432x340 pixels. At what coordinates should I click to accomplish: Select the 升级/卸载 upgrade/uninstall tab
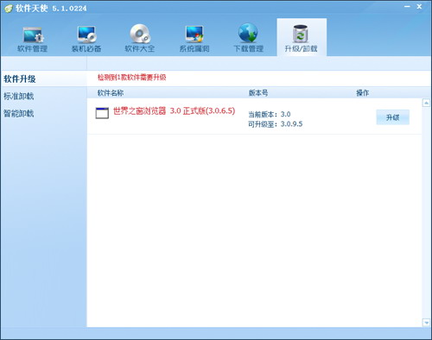click(302, 37)
